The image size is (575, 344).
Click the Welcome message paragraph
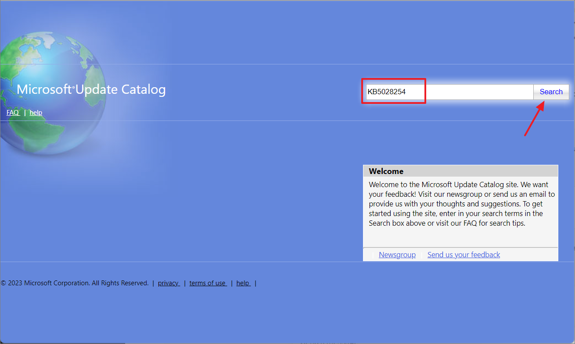tap(460, 203)
